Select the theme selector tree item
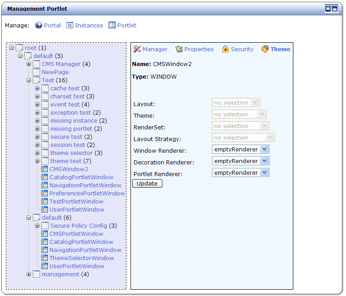The image size is (346, 296). pyautogui.click(x=71, y=153)
